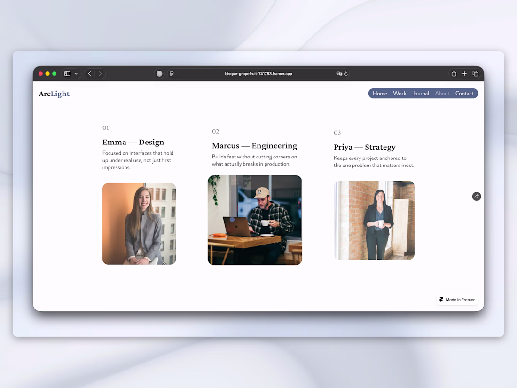This screenshot has width=517, height=388.
Task: Maximize the window with green button
Action: pos(55,73)
